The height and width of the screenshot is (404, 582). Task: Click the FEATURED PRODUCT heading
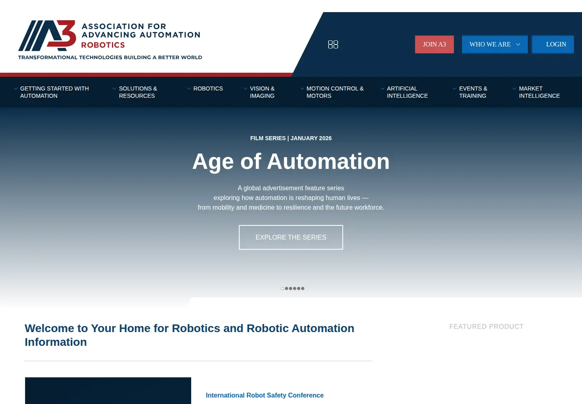[x=486, y=326]
